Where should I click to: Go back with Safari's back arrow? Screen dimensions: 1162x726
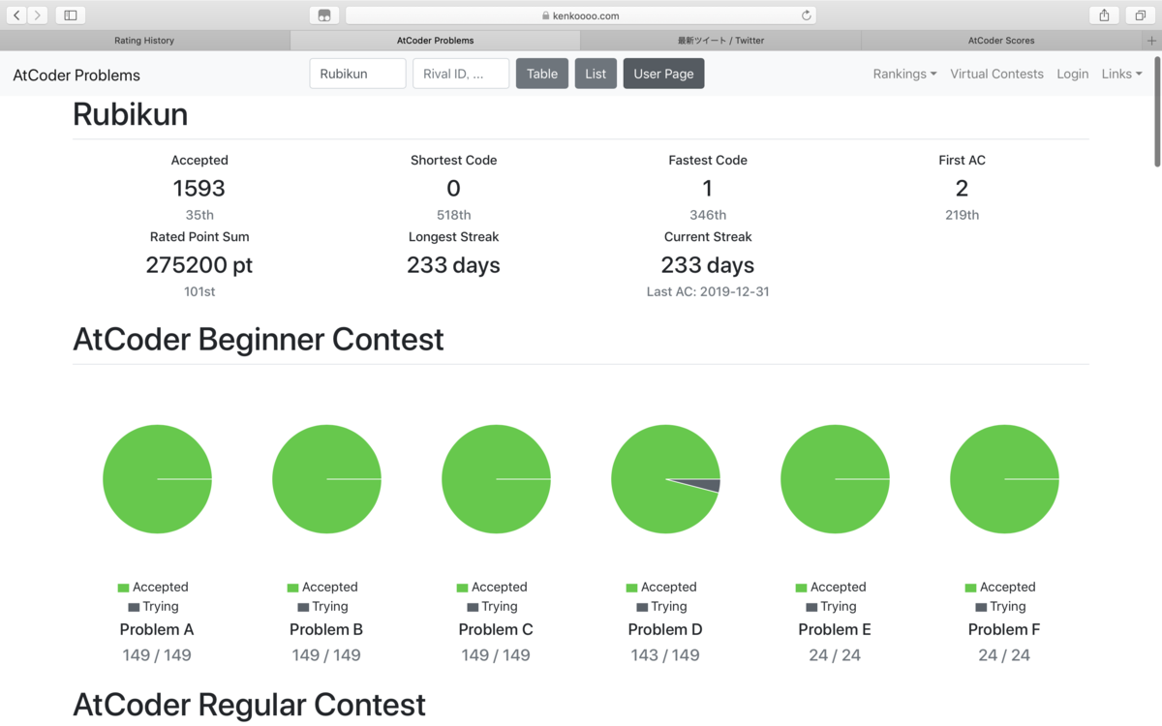17,15
